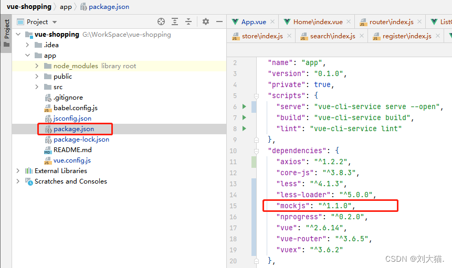Toggle the vertical Project sidebar tab
Screen dimensions: 452x268
click(6, 34)
